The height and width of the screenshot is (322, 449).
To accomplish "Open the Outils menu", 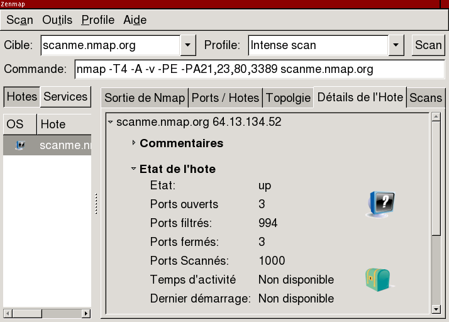I will point(57,20).
